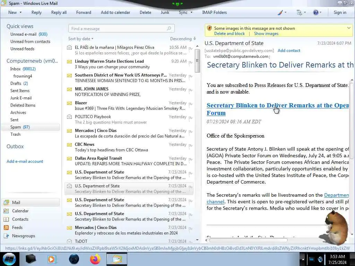Click the search magnifier in Find a message
355x266 pixels.
169,28
